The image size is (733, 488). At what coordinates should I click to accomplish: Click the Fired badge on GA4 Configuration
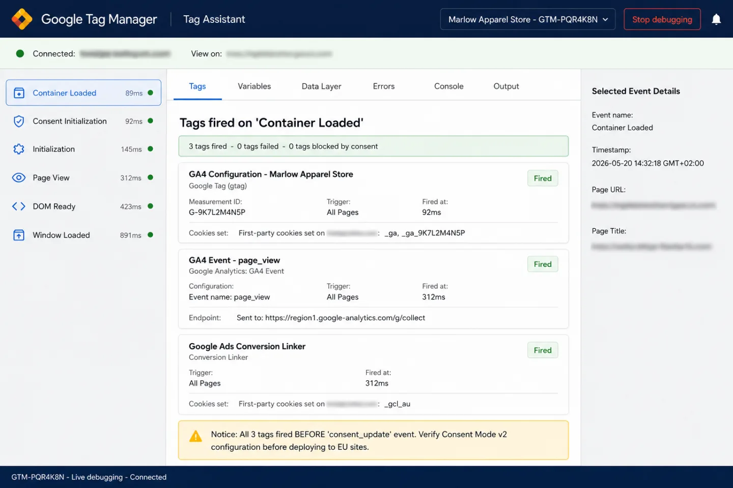point(543,178)
